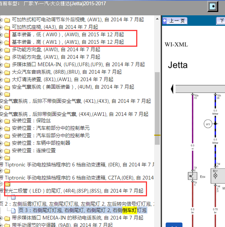Click folder icon for 安全气囊系统（美国版装备）
225x227 pixels.
point(7,87)
